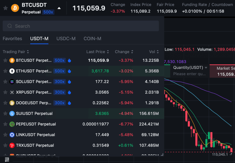
Task: Sort pairs by Vol column header
Action: pos(154,52)
